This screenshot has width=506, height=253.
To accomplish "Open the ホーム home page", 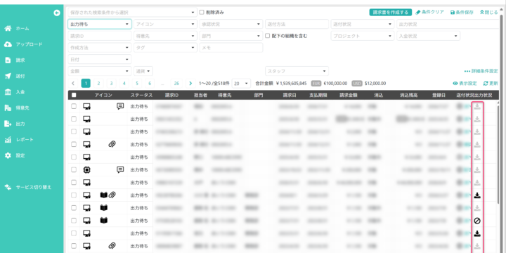I will coord(17,28).
